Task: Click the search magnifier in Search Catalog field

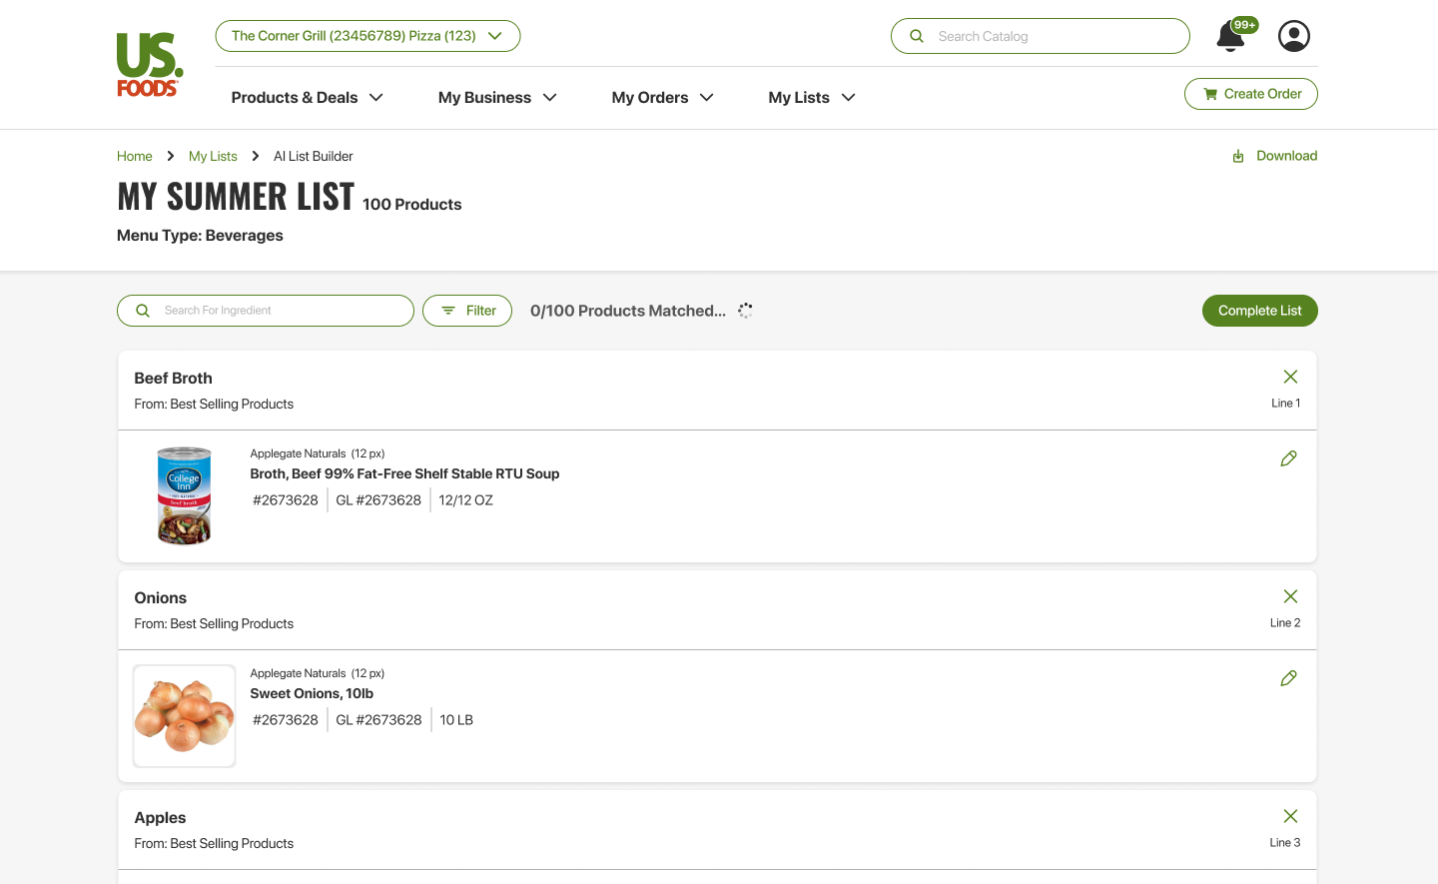Action: click(x=916, y=36)
